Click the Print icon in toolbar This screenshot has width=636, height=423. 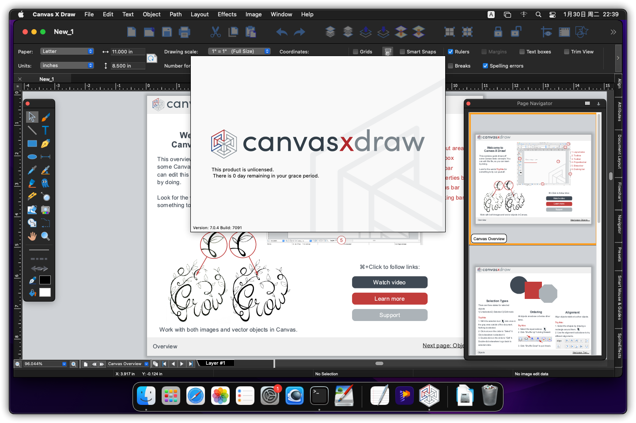(184, 32)
